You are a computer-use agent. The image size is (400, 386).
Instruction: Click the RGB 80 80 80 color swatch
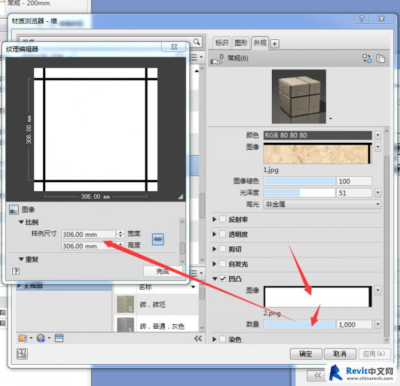click(x=318, y=135)
